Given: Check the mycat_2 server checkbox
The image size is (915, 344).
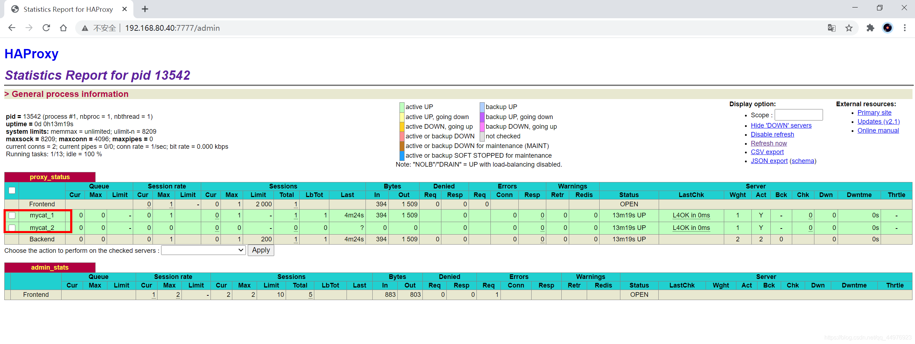Looking at the screenshot, I should tap(12, 228).
